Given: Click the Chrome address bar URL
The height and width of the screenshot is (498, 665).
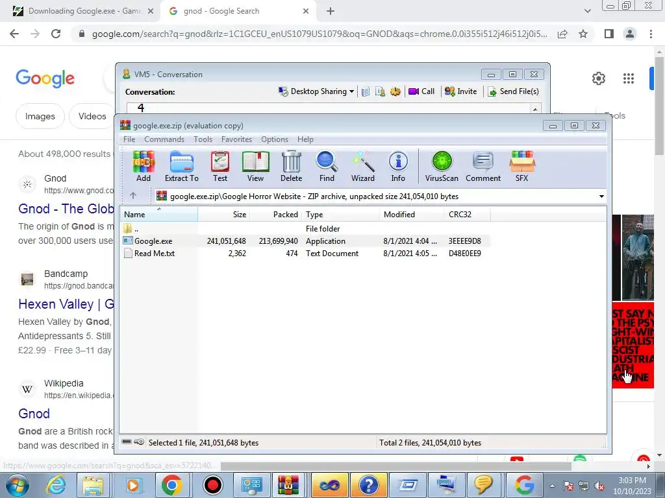Looking at the screenshot, I should 320,34.
